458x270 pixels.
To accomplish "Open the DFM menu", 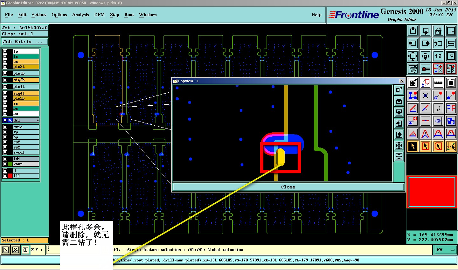I will (x=100, y=15).
